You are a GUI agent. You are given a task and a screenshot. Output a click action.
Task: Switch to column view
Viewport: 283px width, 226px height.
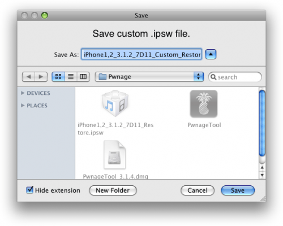click(83, 77)
